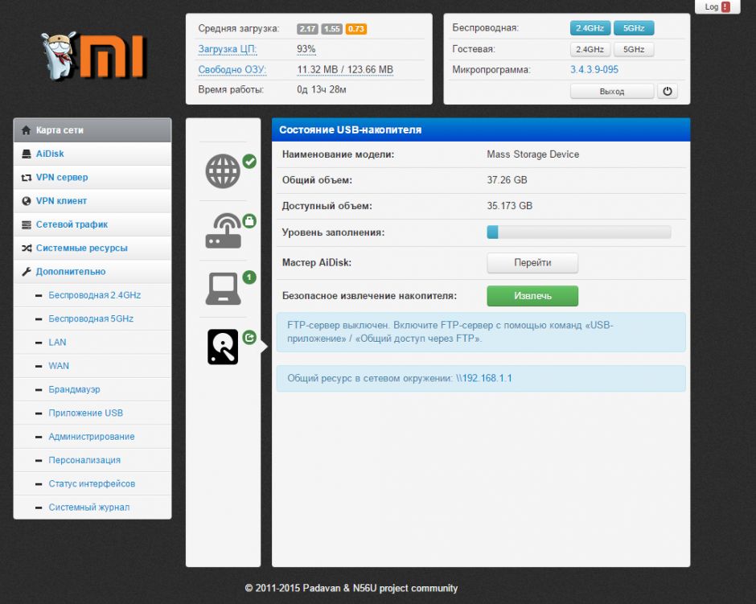
Task: Select the wireless router security icon
Action: [223, 231]
